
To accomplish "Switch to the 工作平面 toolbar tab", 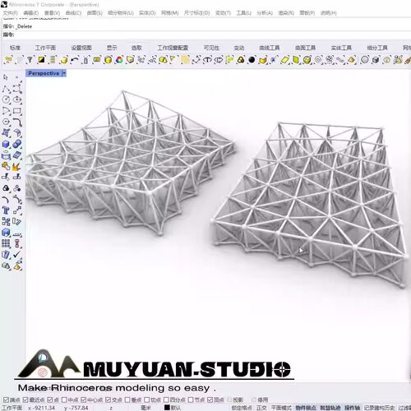I will [x=45, y=48].
